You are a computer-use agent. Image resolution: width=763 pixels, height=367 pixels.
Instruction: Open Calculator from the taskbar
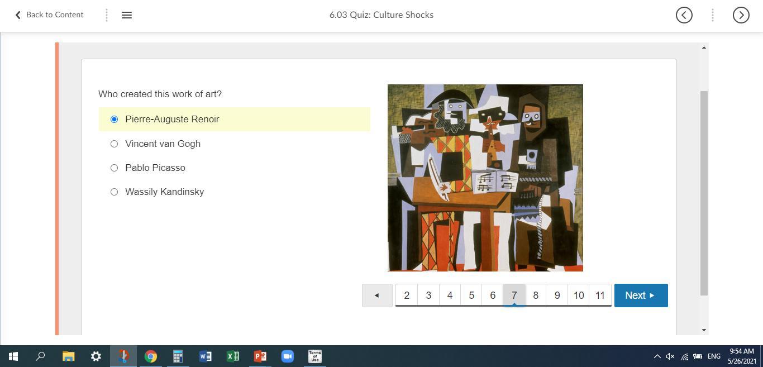(178, 356)
